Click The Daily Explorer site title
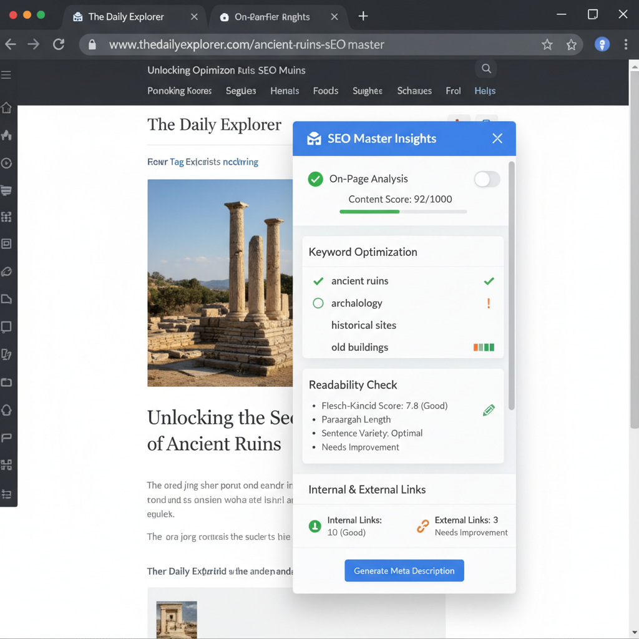The image size is (639, 639). click(x=215, y=125)
